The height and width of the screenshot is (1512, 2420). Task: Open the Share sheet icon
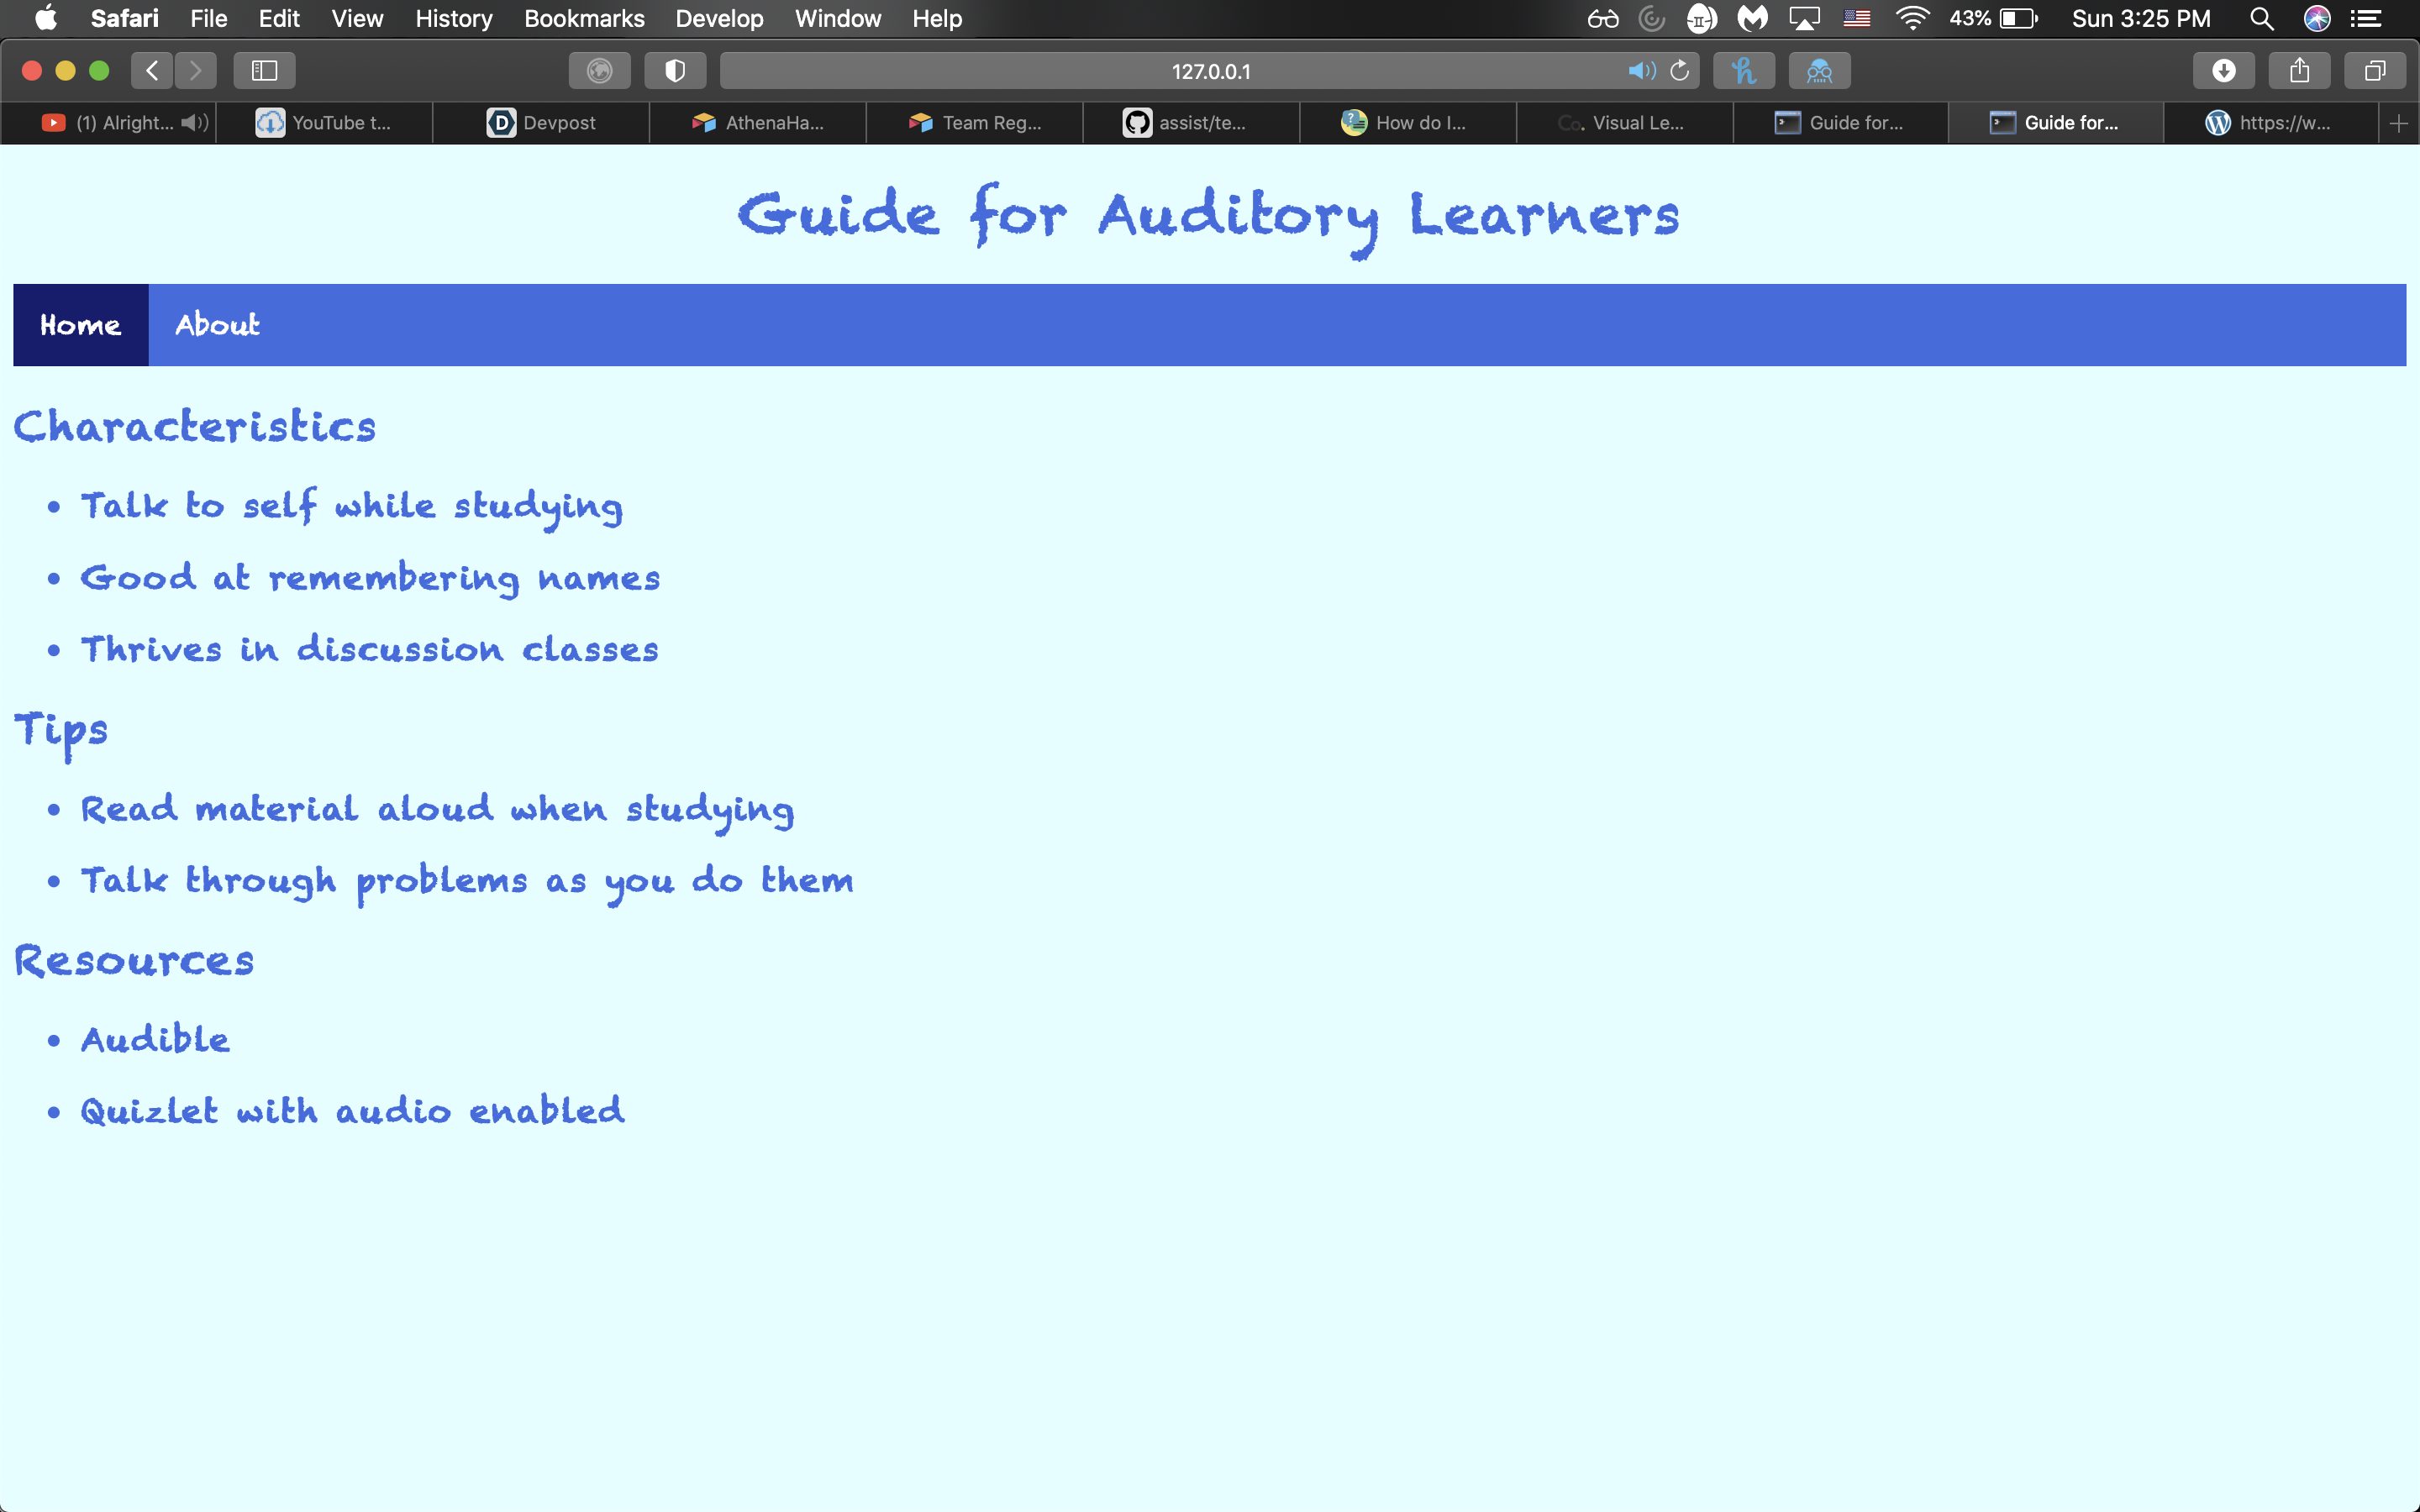(x=2299, y=71)
